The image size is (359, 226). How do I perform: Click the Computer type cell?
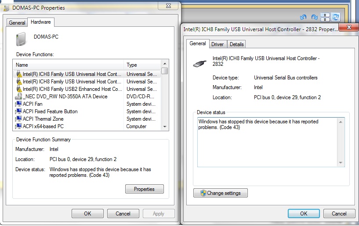136,126
